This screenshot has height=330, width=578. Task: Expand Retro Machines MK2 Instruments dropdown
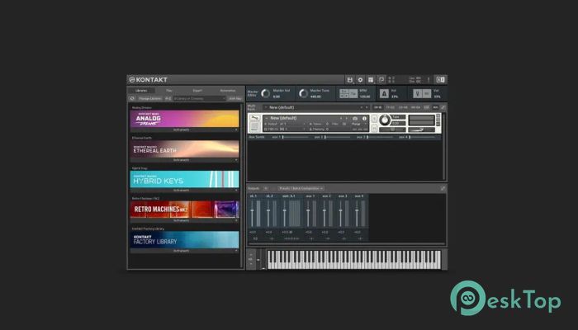click(184, 220)
